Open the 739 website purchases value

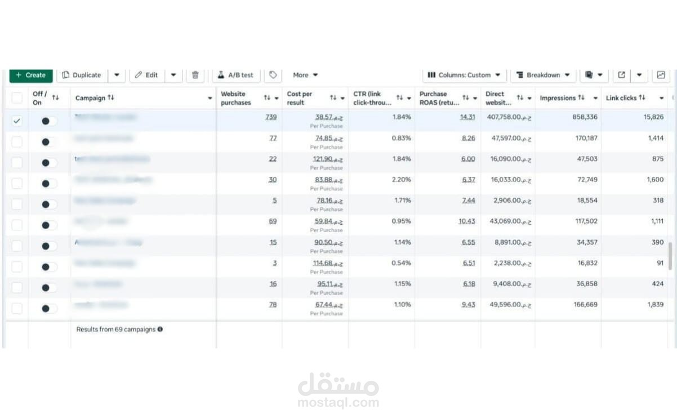tap(271, 117)
